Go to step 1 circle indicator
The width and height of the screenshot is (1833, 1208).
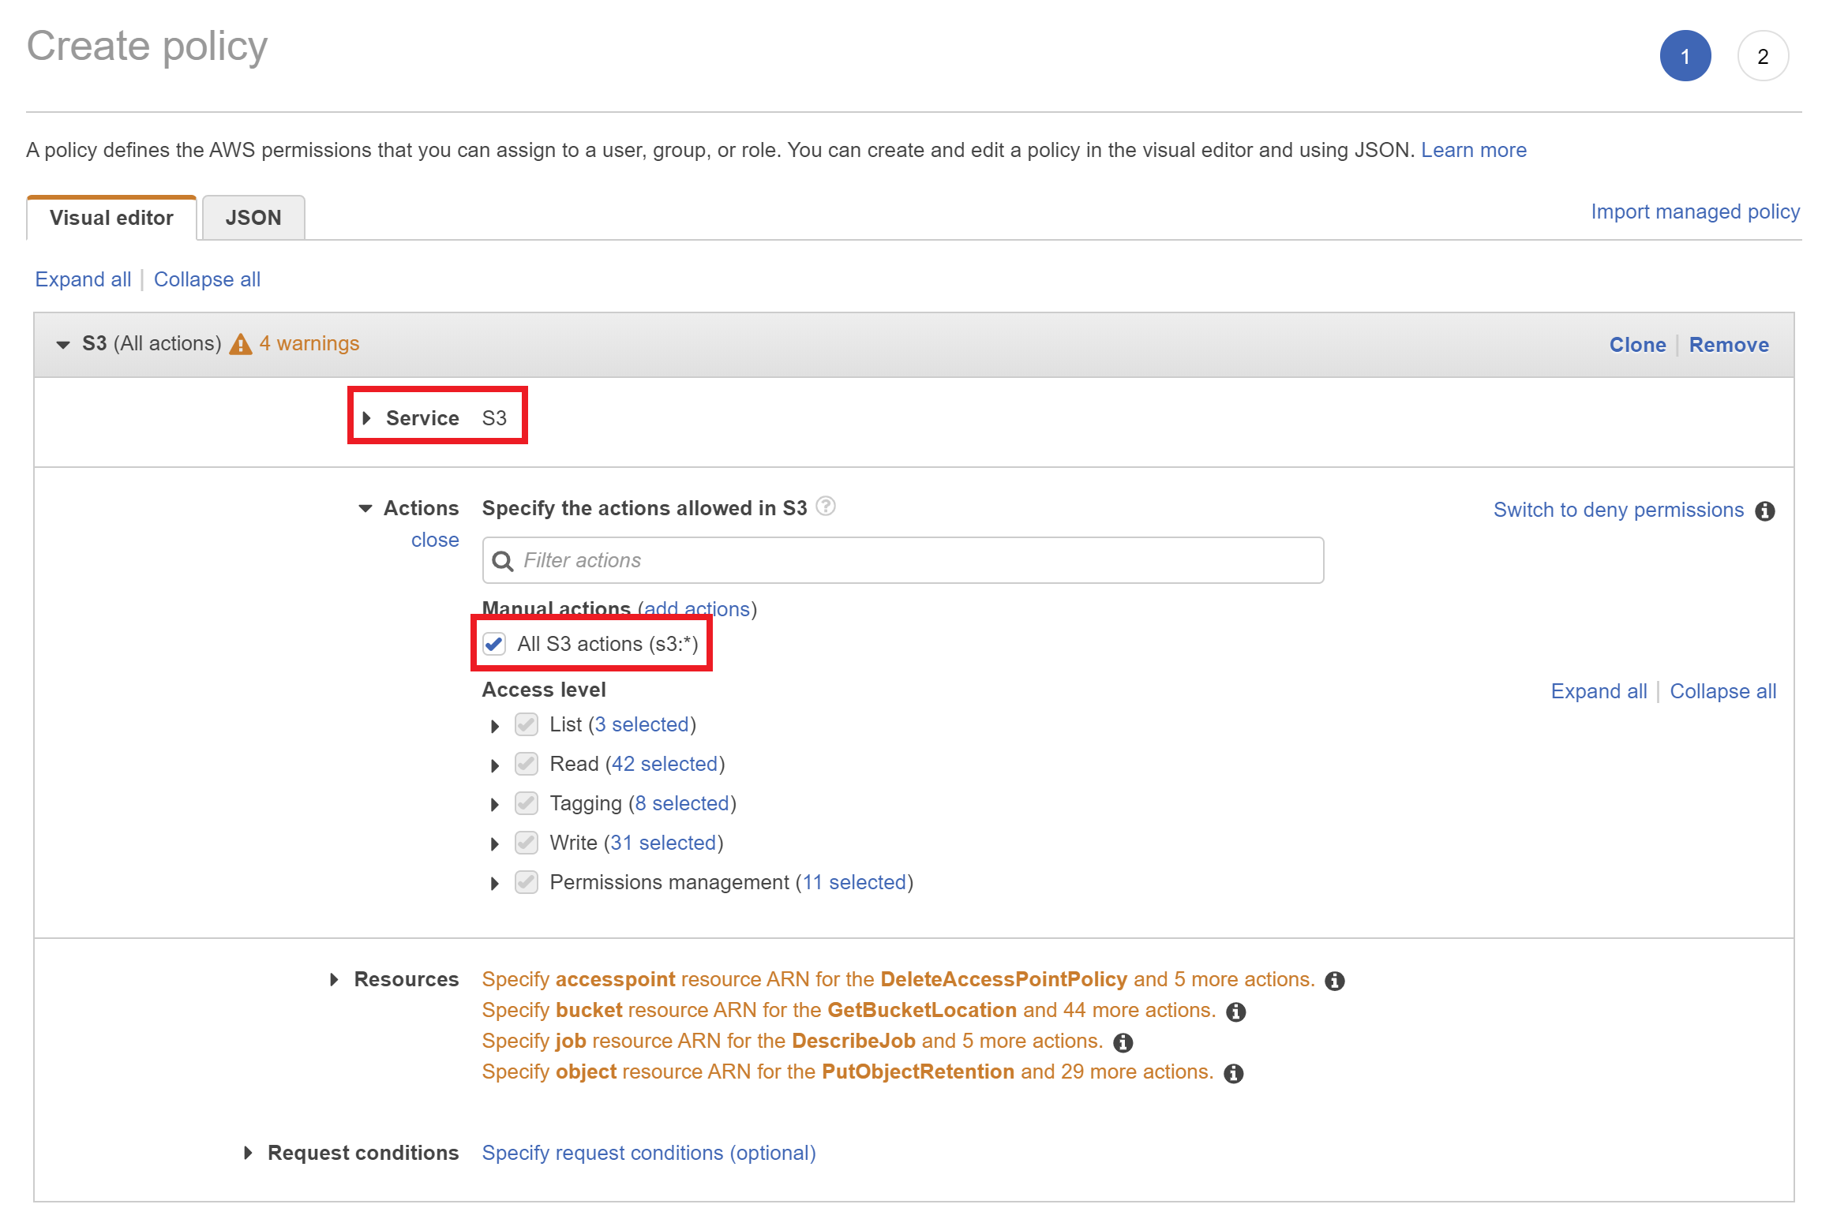pyautogui.click(x=1685, y=56)
